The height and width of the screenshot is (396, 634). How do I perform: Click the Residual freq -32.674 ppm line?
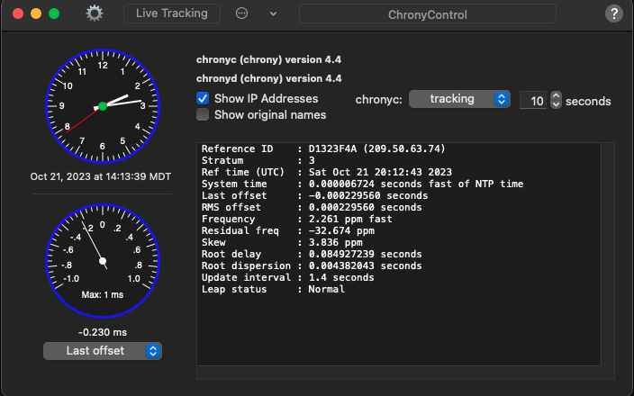click(288, 230)
